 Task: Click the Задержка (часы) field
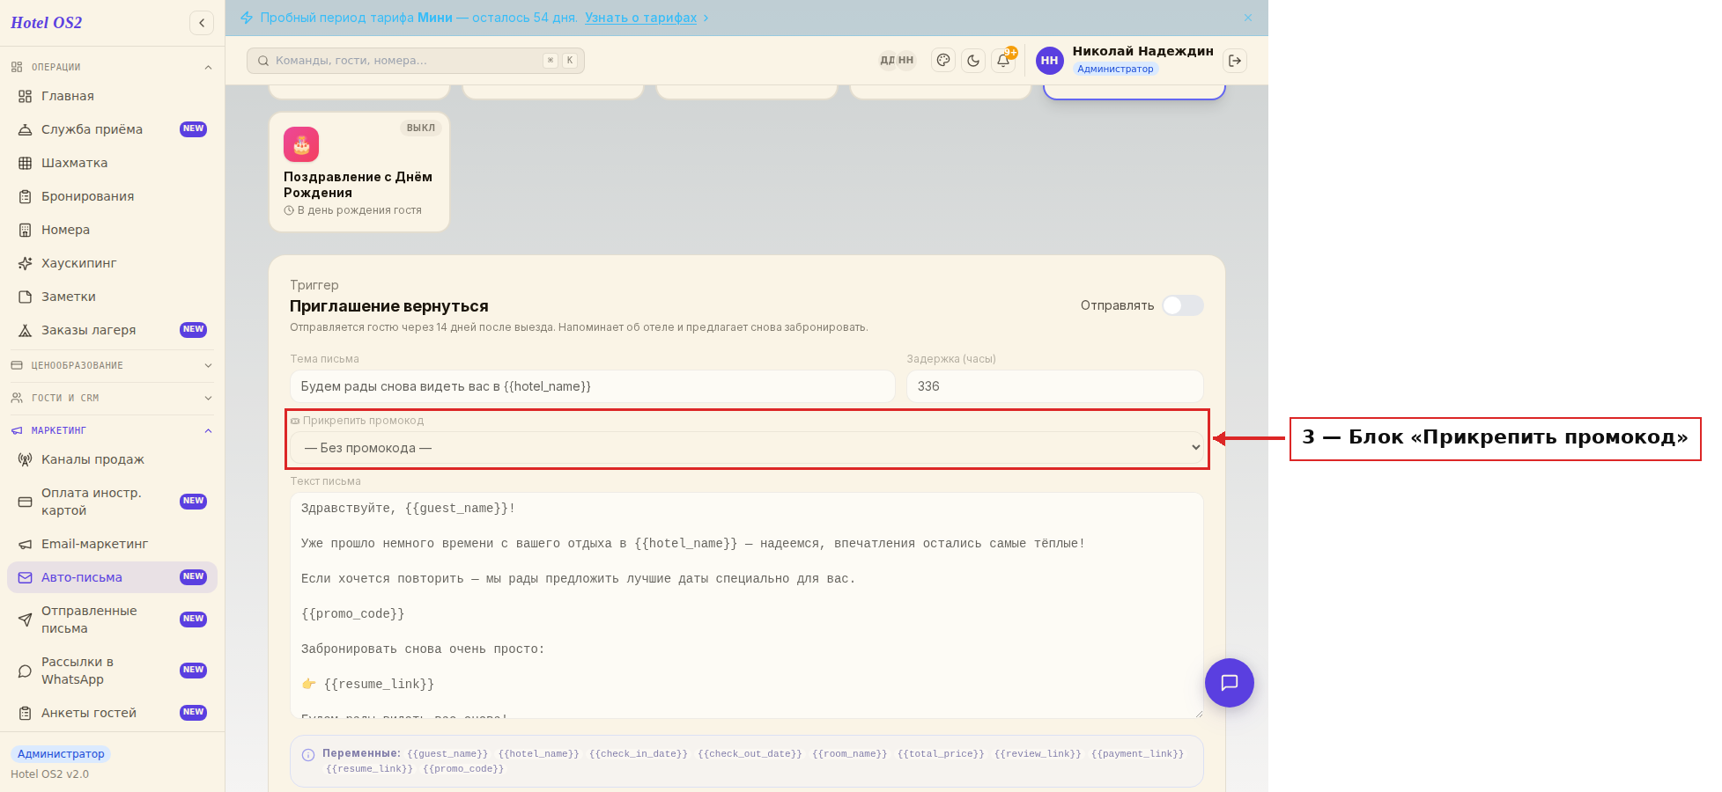pos(1055,386)
